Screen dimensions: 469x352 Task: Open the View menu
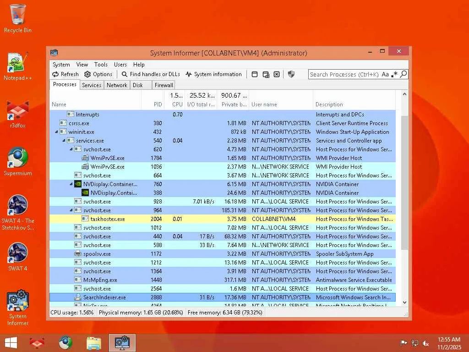82,65
